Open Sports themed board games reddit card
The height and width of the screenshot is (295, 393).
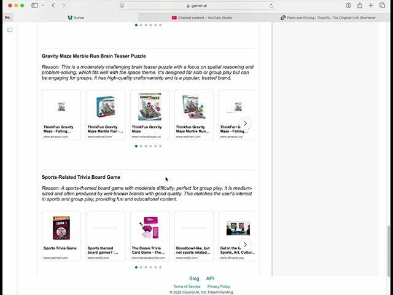click(106, 236)
